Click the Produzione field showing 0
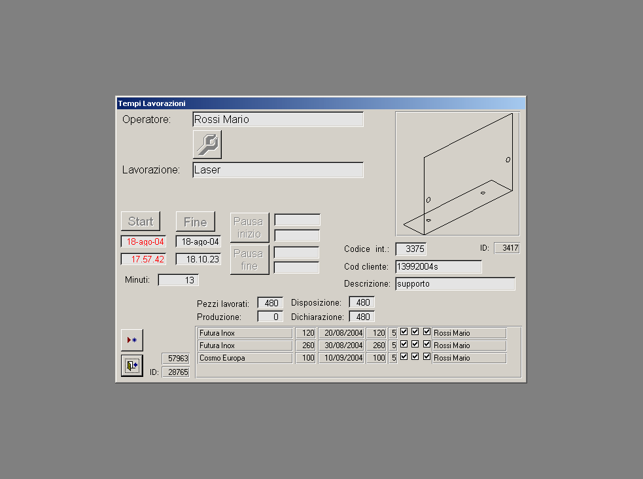The width and height of the screenshot is (643, 479). (x=270, y=317)
